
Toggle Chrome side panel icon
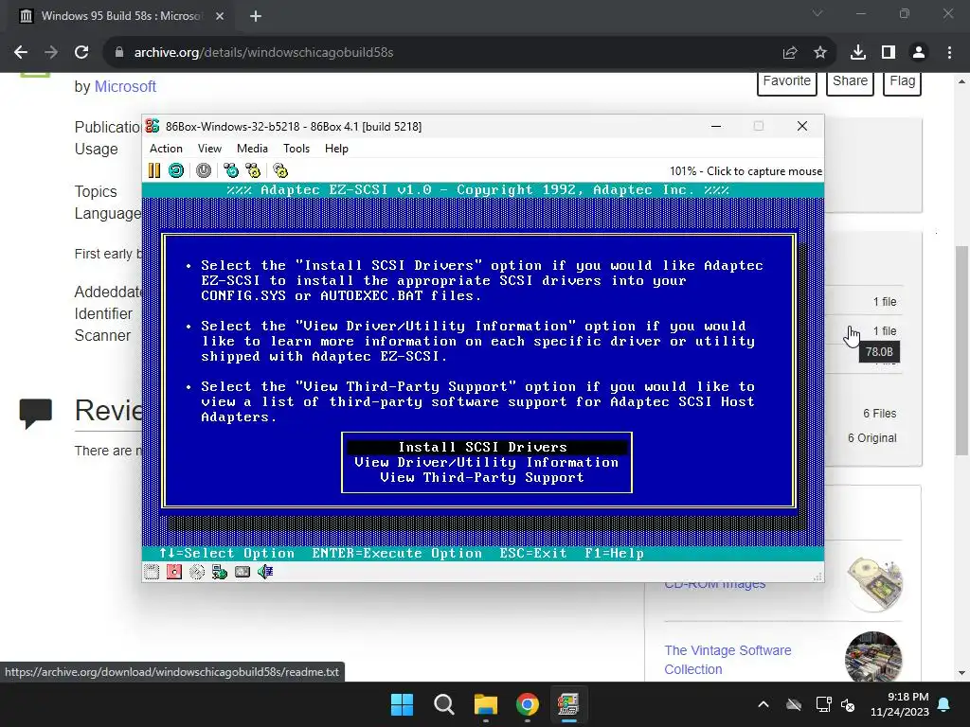coord(889,53)
